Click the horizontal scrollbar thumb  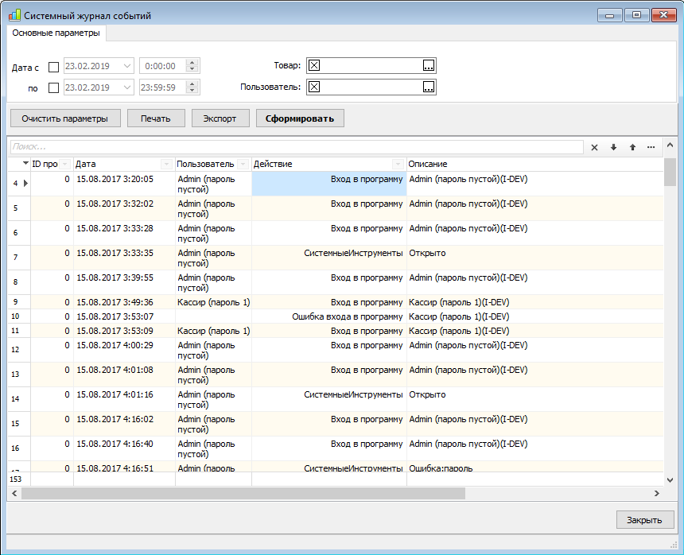(x=243, y=494)
